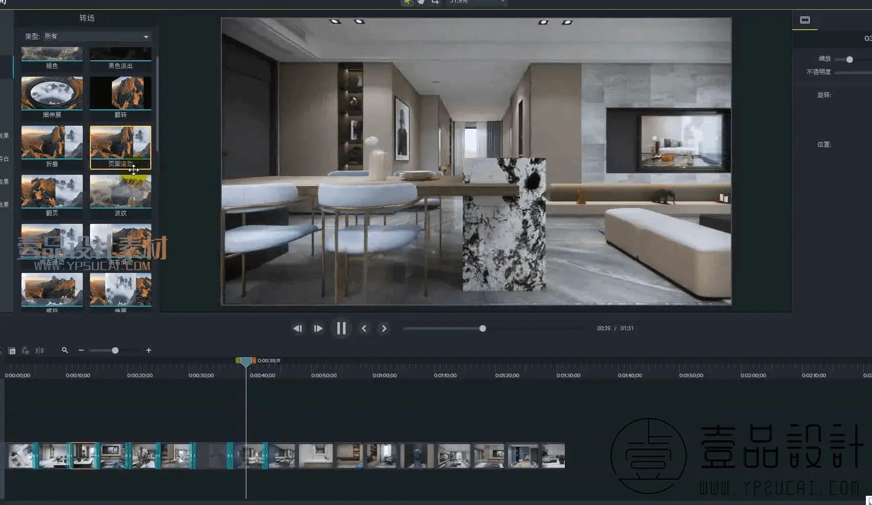Click the 不透明度 opacity slider track
Screen dimensions: 872x505
point(853,72)
